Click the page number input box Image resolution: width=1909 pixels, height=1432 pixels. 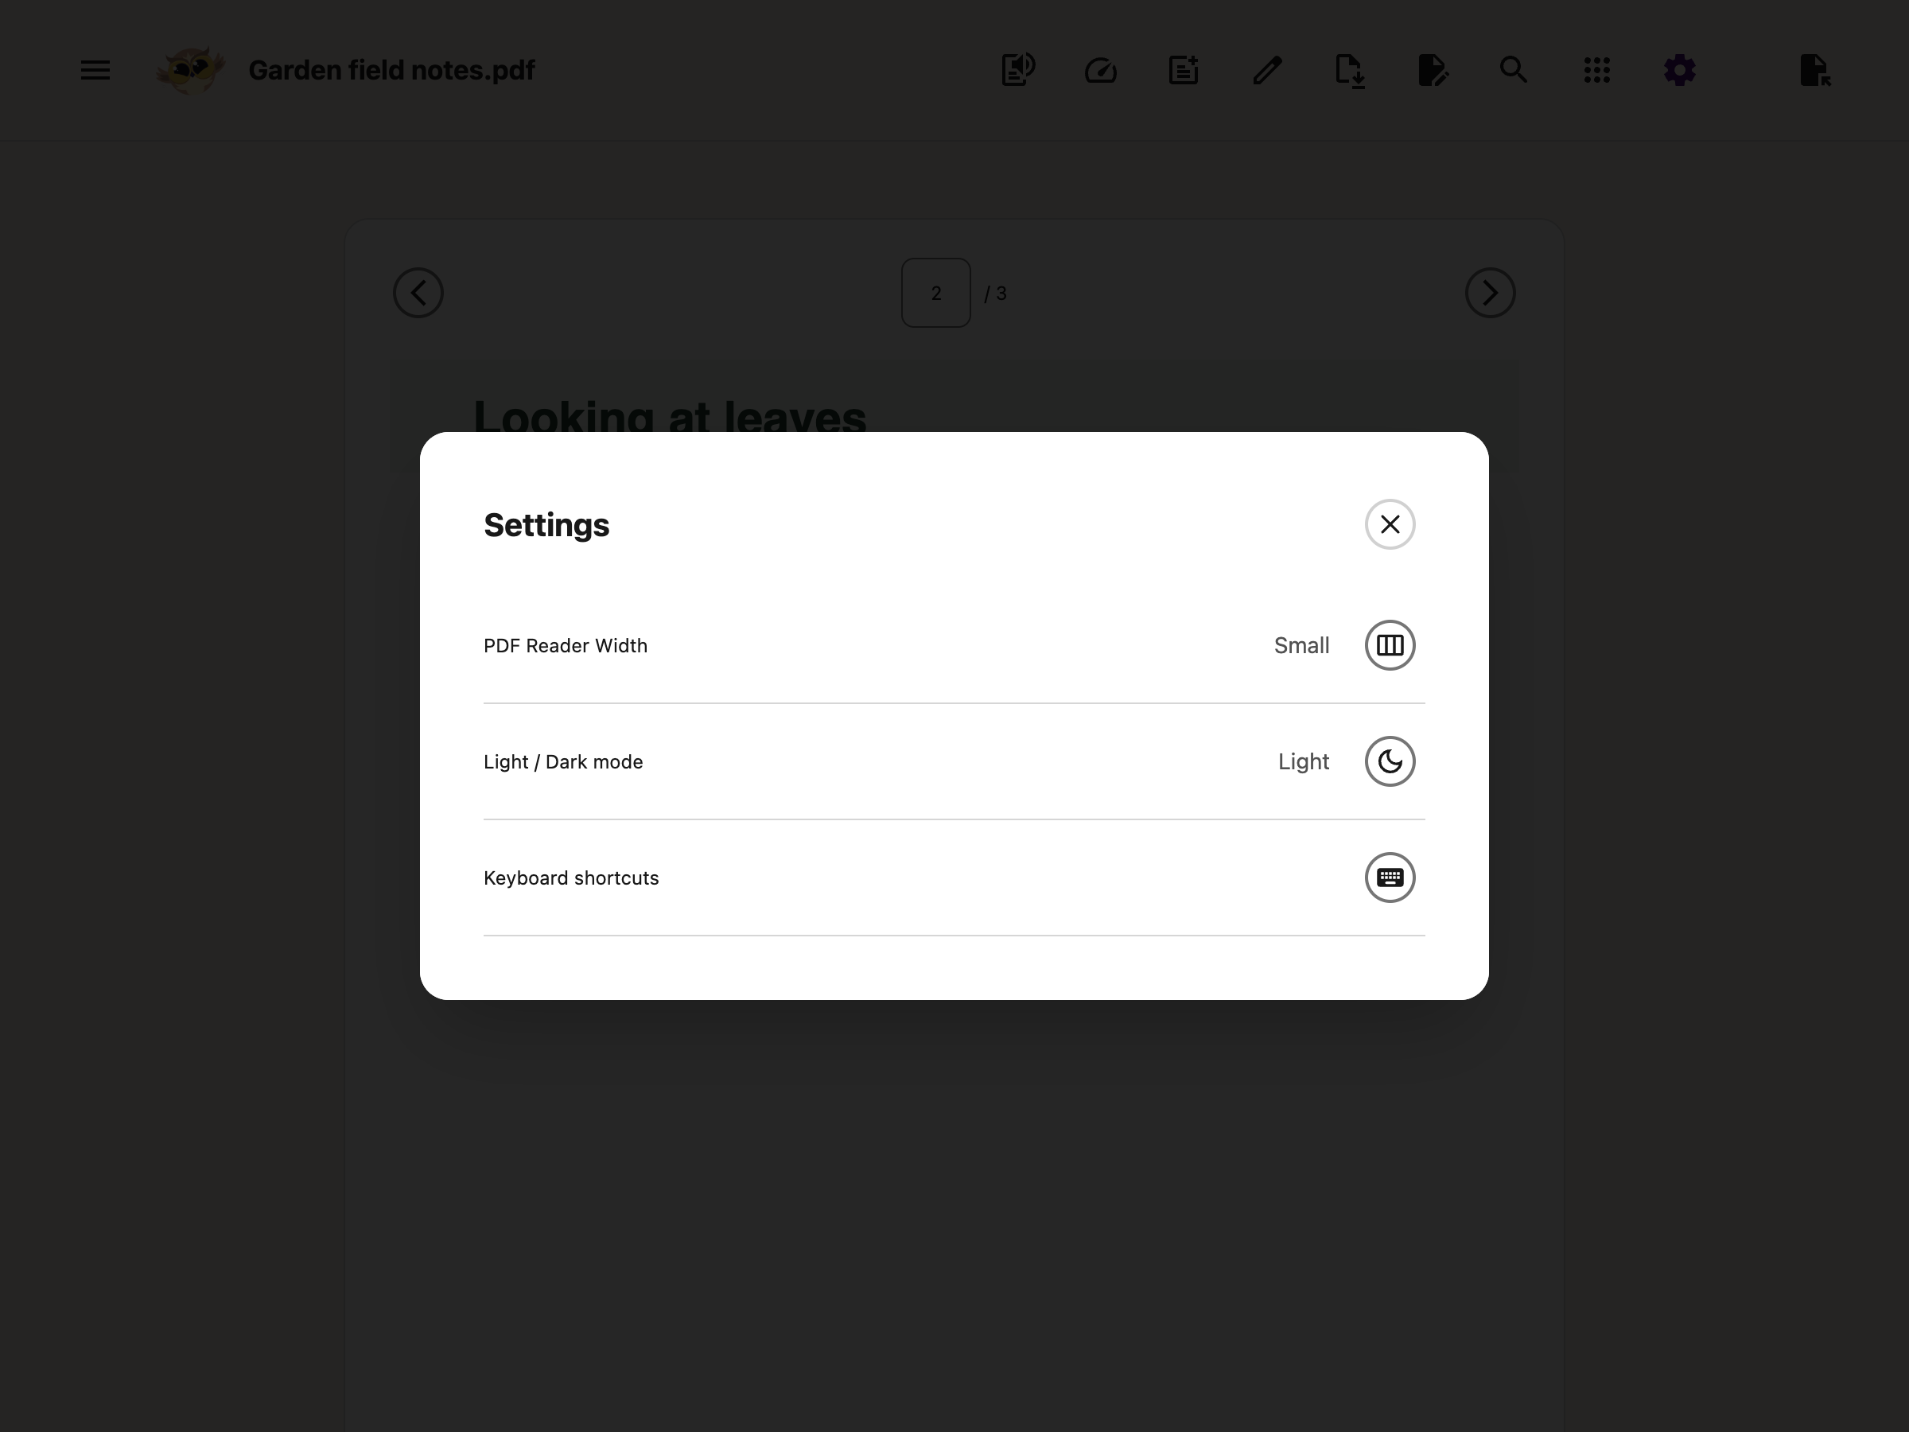pos(935,293)
